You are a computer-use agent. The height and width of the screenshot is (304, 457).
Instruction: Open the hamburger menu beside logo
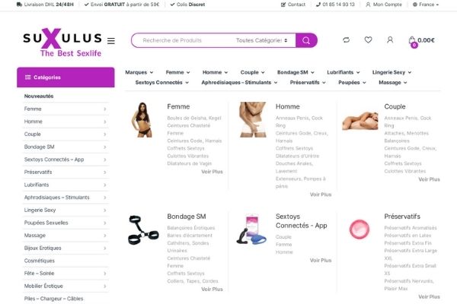111,41
